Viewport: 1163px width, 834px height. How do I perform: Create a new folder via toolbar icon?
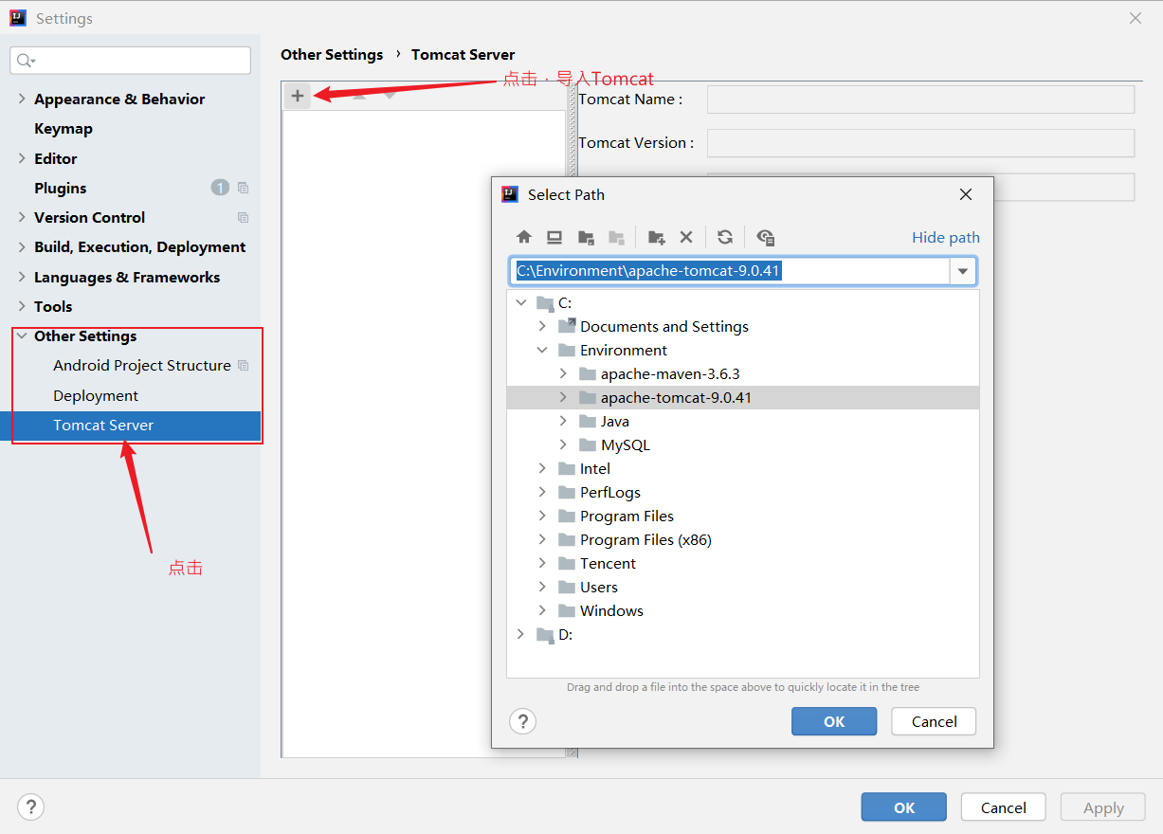click(656, 237)
